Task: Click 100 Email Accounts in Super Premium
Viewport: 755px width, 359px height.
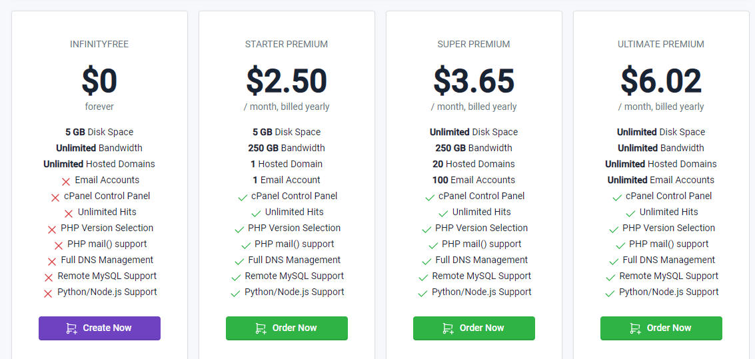Action: tap(474, 180)
